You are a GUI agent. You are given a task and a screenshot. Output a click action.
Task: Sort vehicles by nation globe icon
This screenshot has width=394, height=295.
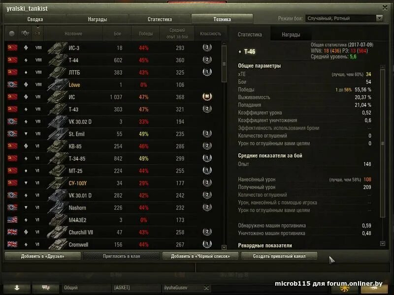11,33
